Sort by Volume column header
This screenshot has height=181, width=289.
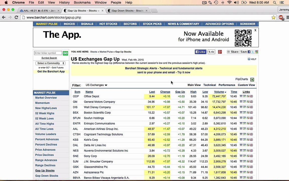(220, 92)
